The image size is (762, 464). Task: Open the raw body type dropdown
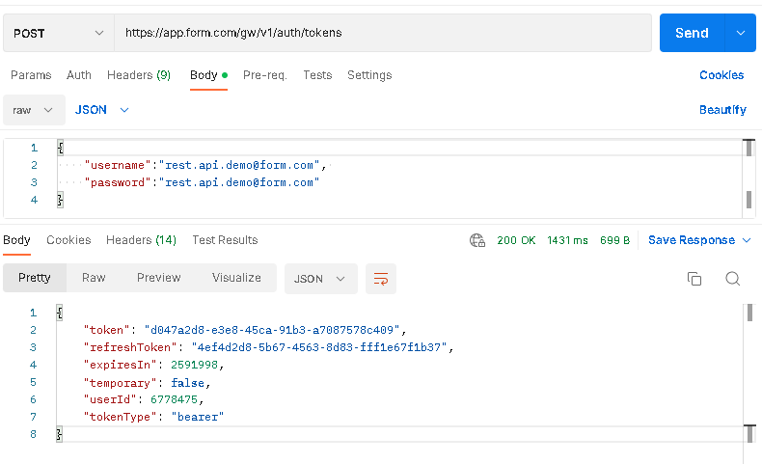[34, 110]
